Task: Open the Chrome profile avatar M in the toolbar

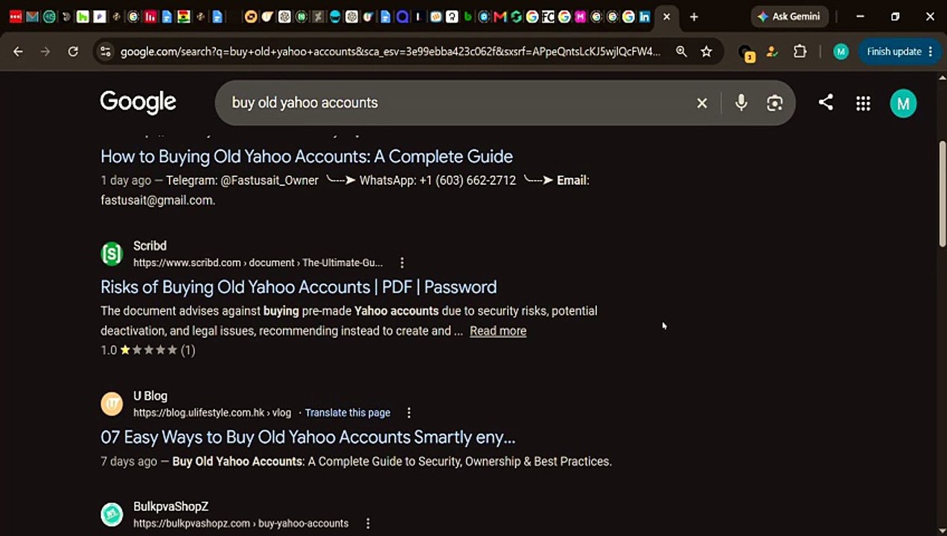Action: coord(841,51)
